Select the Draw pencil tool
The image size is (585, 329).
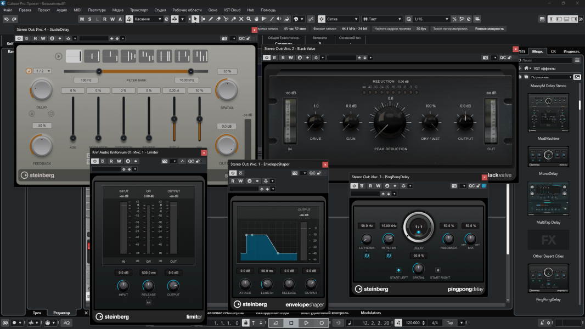[210, 19]
